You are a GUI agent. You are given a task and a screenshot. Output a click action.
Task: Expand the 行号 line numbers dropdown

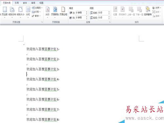point(36,12)
